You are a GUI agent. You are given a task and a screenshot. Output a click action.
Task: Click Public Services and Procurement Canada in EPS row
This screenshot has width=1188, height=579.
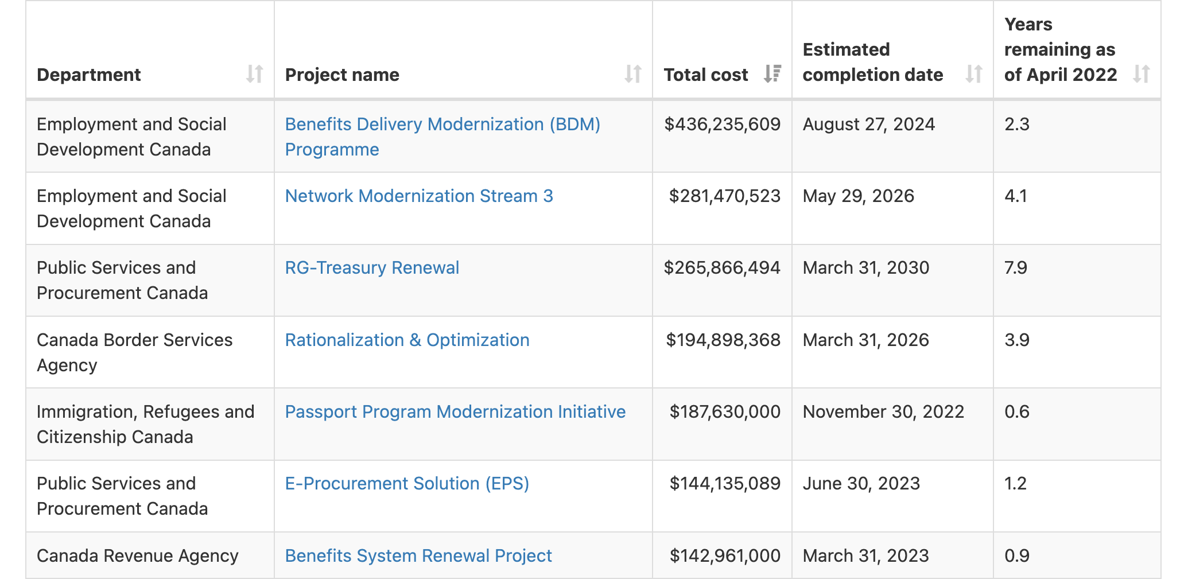tap(150, 496)
